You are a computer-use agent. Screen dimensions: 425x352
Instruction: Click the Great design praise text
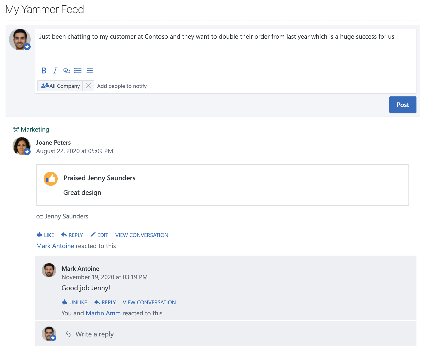(x=82, y=193)
